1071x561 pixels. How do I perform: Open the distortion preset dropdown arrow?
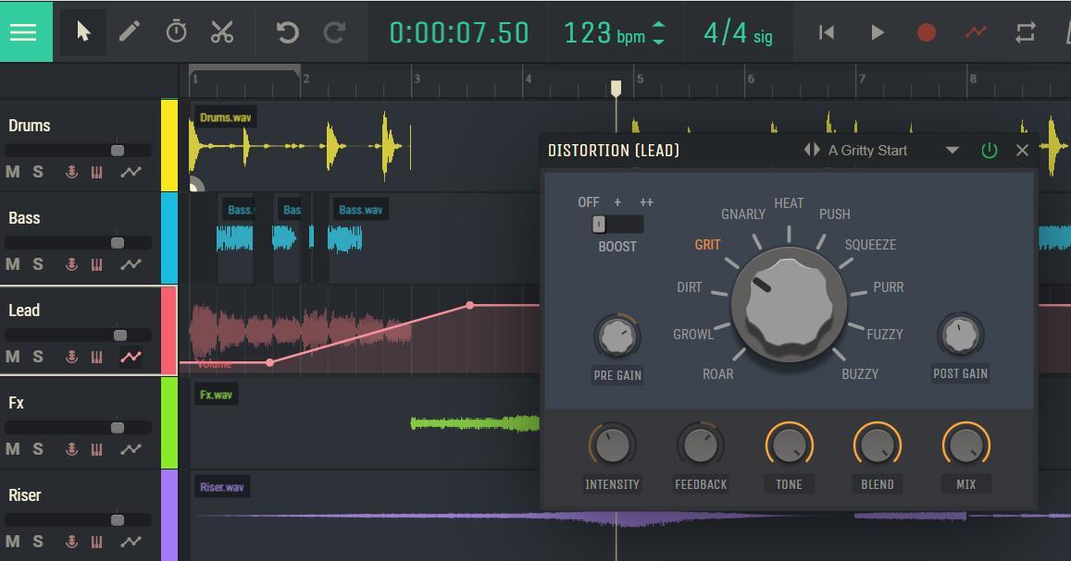coord(952,150)
